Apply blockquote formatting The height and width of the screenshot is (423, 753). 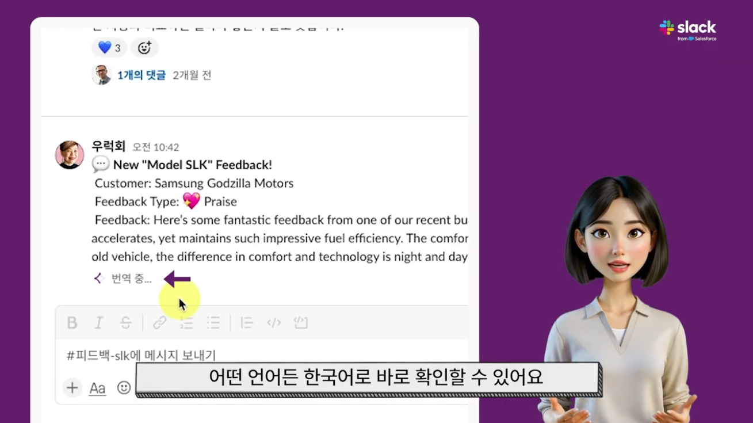click(247, 323)
